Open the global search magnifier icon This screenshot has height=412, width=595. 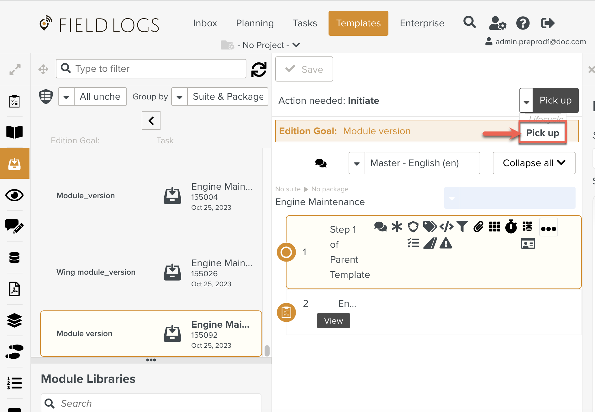[x=469, y=23]
